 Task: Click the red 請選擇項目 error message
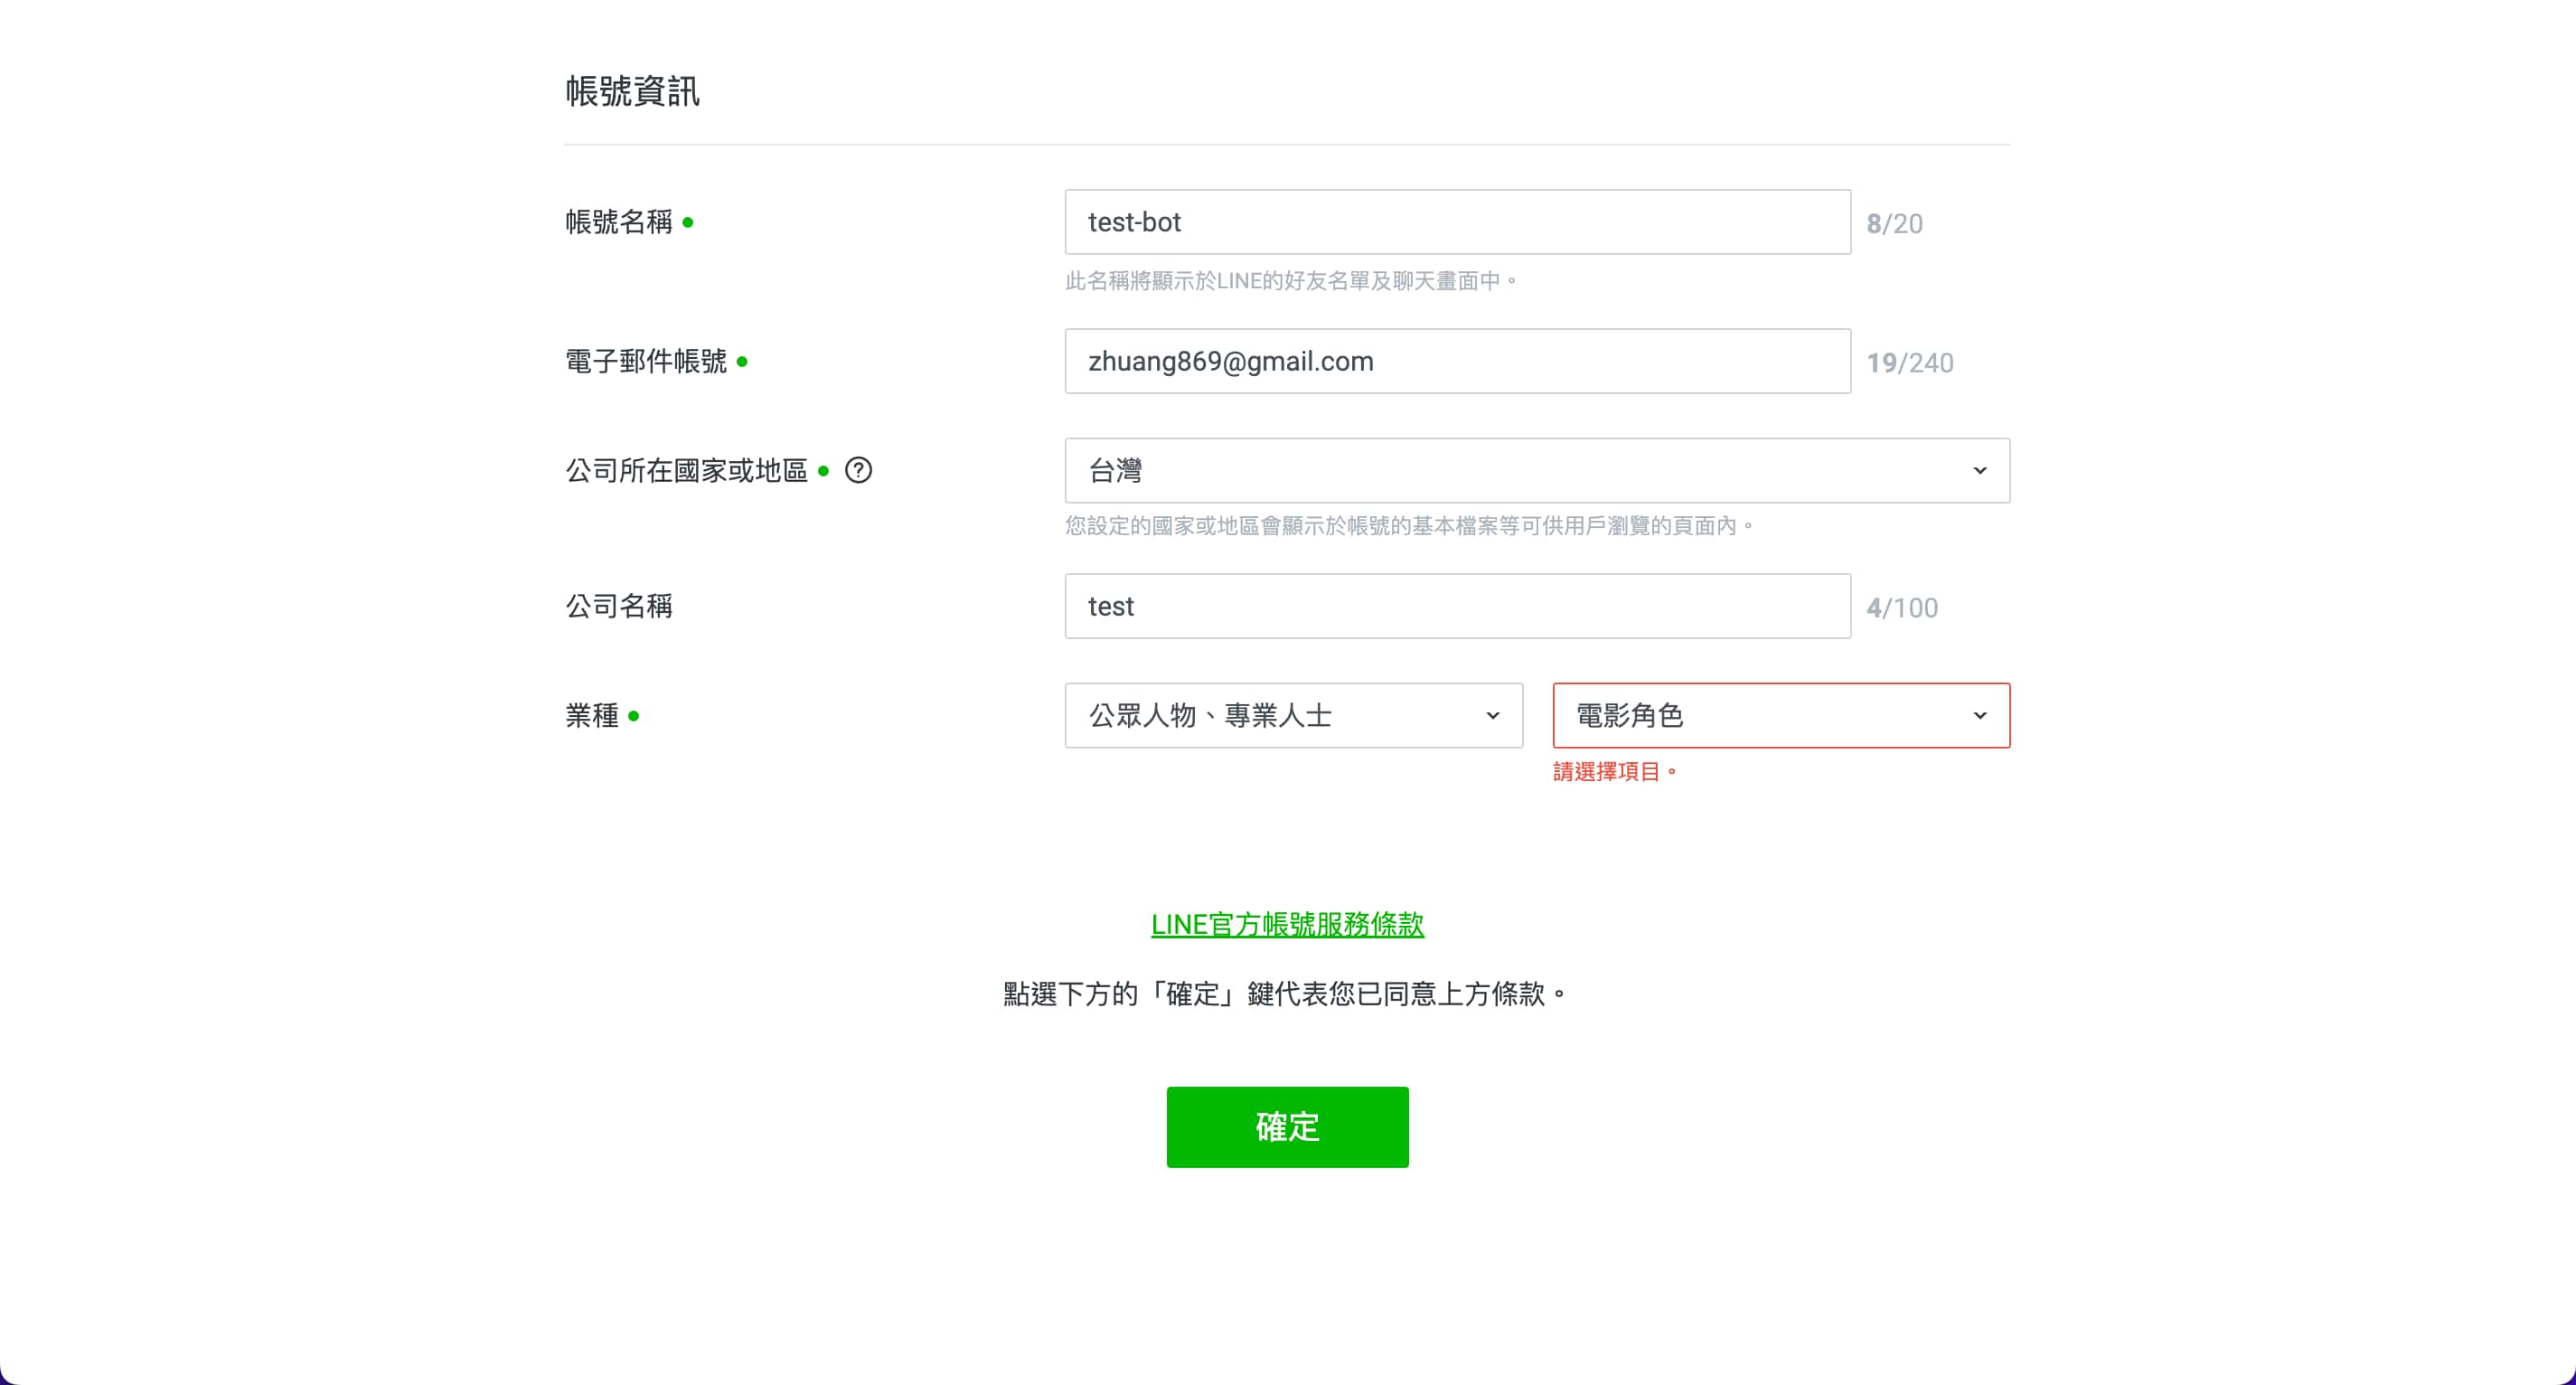coord(1615,771)
